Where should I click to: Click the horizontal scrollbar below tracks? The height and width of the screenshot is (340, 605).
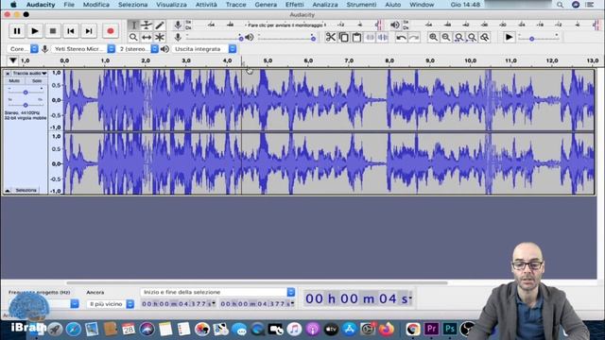[256, 282]
